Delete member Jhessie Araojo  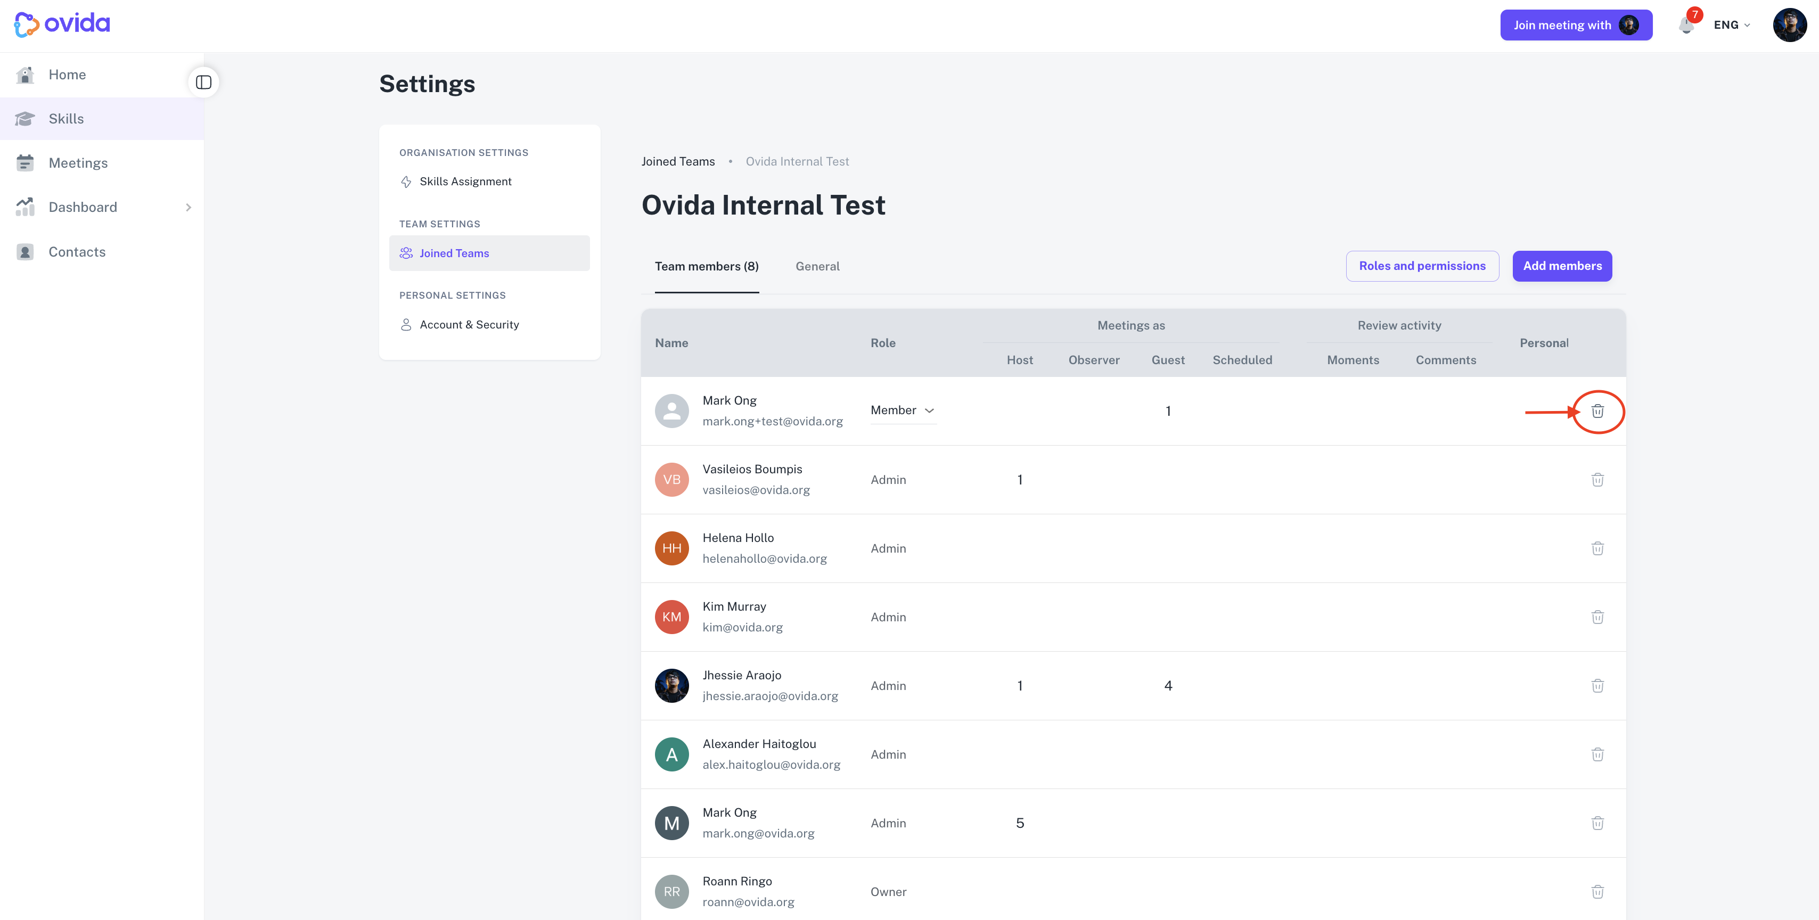coord(1597,686)
